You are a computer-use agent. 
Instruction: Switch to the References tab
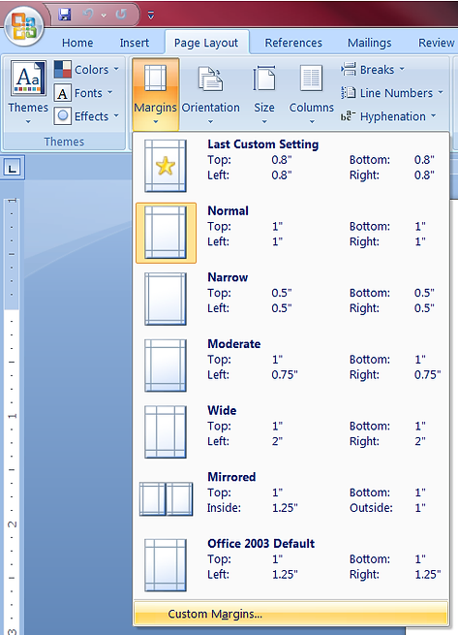click(x=293, y=43)
